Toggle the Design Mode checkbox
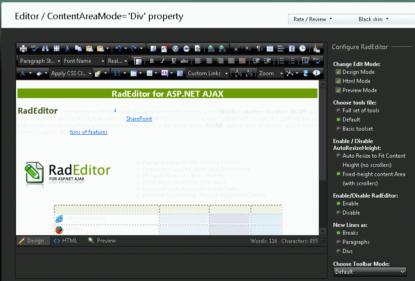Screen dimensions: 415x281 tap(338, 72)
